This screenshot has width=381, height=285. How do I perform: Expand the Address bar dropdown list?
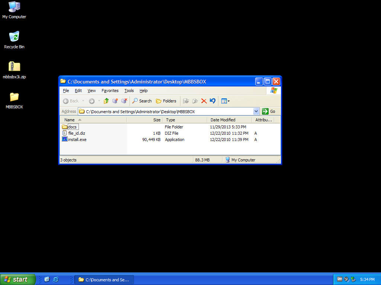[x=256, y=111]
